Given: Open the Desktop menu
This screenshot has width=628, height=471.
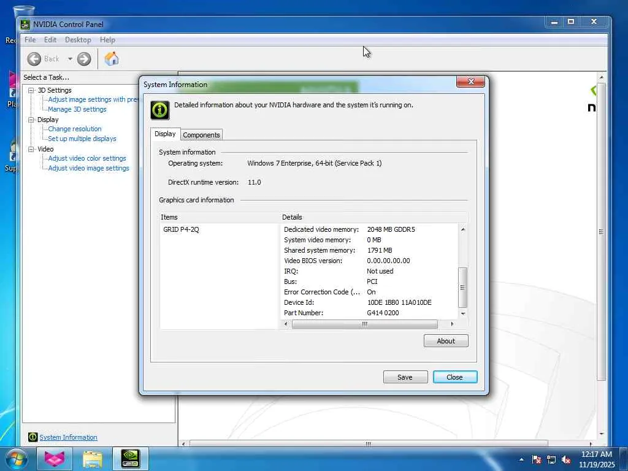Looking at the screenshot, I should pos(78,40).
